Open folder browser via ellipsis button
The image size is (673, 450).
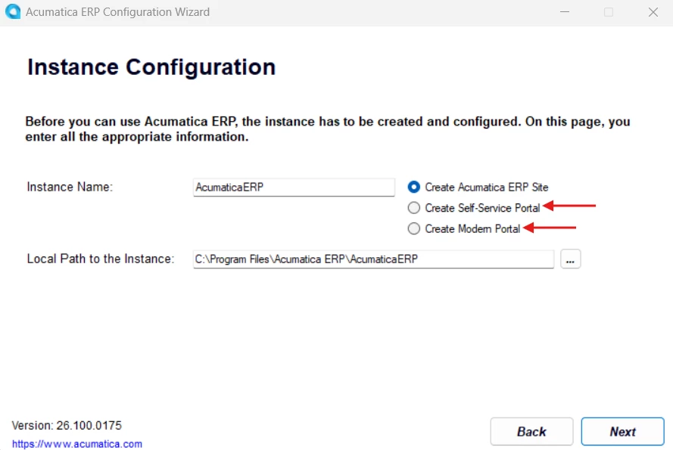pyautogui.click(x=570, y=259)
